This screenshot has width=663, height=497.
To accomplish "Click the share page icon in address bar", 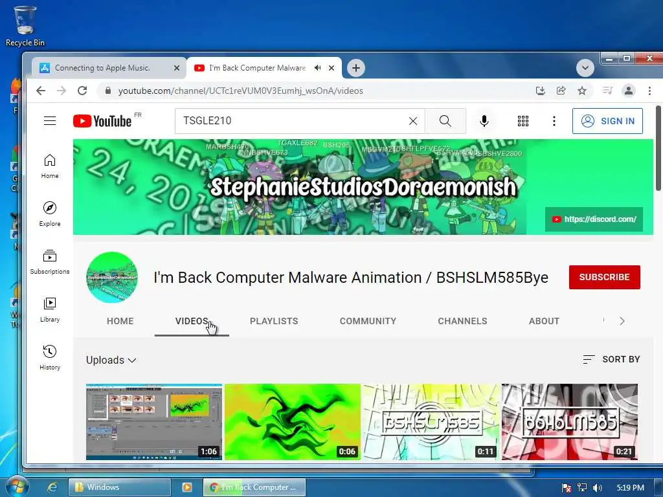I will click(x=561, y=91).
